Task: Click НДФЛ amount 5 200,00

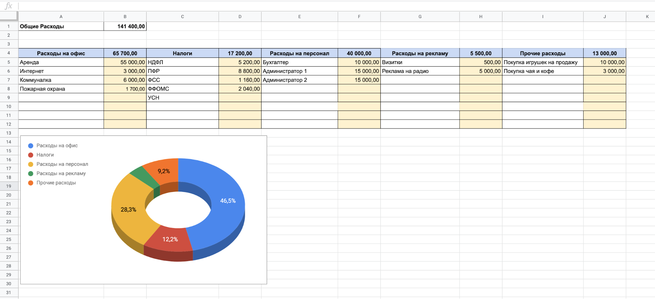Action: [x=240, y=62]
